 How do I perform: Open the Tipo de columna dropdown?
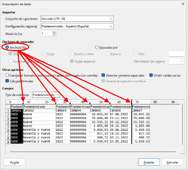[x=58, y=95]
